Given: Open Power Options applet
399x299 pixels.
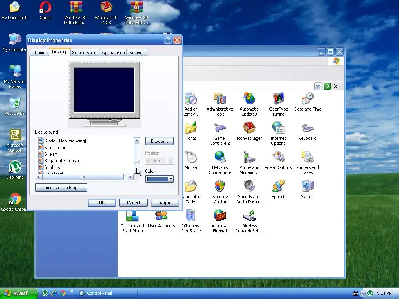Looking at the screenshot, I should [278, 160].
